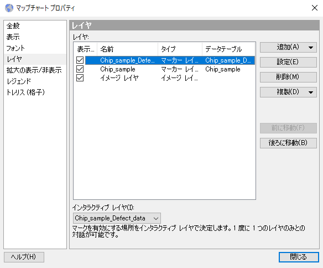The height and width of the screenshot is (268, 323).
Task: Click 後ろに移動(B) to move layer back
Action: point(288,143)
